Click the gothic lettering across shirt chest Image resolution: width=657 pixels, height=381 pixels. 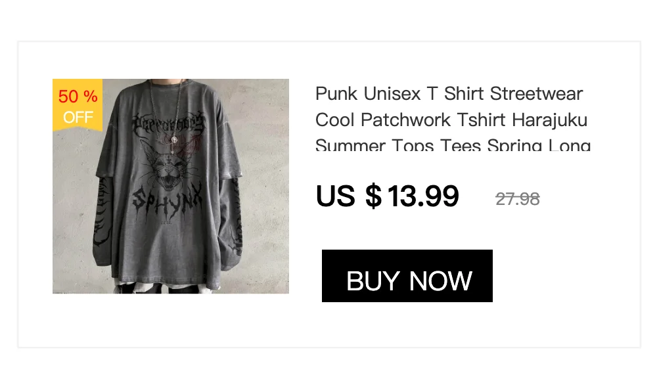pos(169,123)
